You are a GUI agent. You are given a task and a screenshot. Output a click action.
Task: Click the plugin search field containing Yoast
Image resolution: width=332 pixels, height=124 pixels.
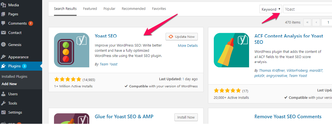[x=307, y=9]
